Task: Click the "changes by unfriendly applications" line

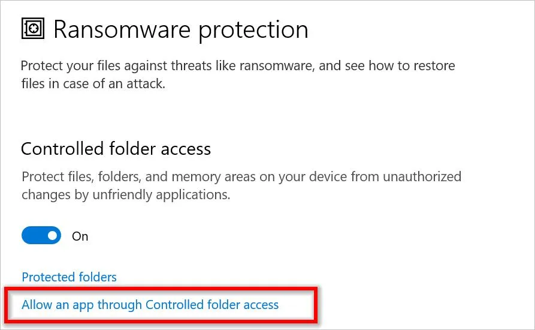Action: click(126, 195)
